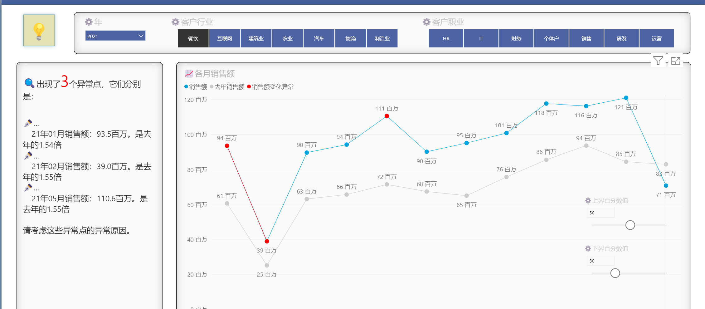Click the red anomaly point at 111 百万
This screenshot has height=309, width=705.
point(387,116)
